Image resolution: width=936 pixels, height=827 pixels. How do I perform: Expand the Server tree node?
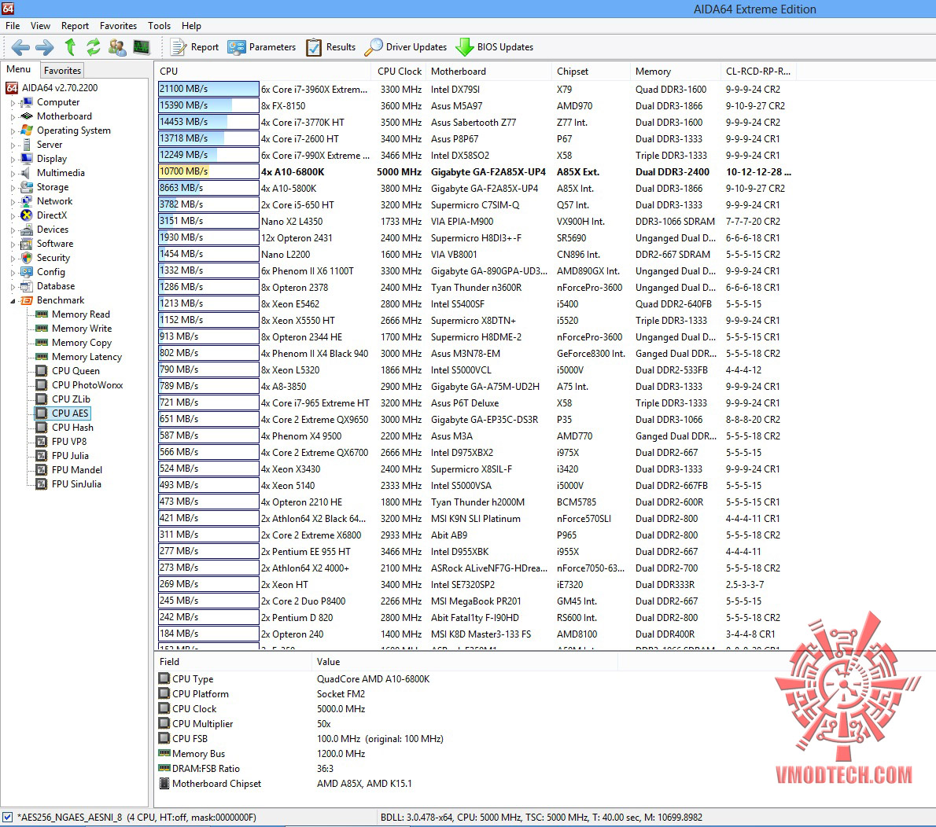point(13,145)
